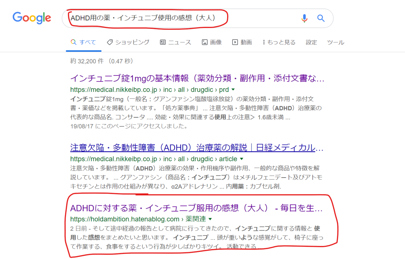
Task: Click 19/08/17 にこのページにアクセスしました text
Action: coord(129,126)
